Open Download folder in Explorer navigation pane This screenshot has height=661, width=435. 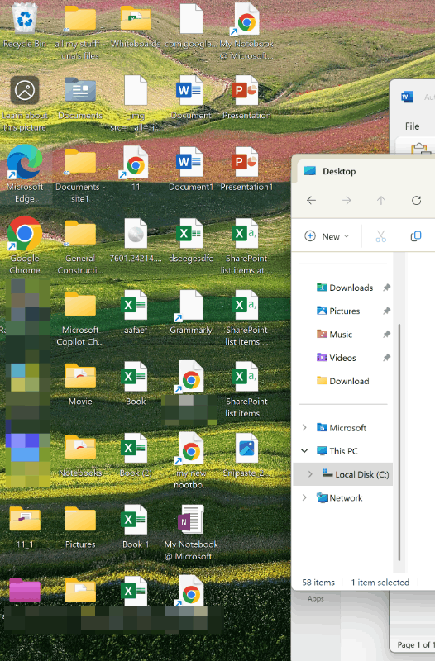tap(344, 381)
